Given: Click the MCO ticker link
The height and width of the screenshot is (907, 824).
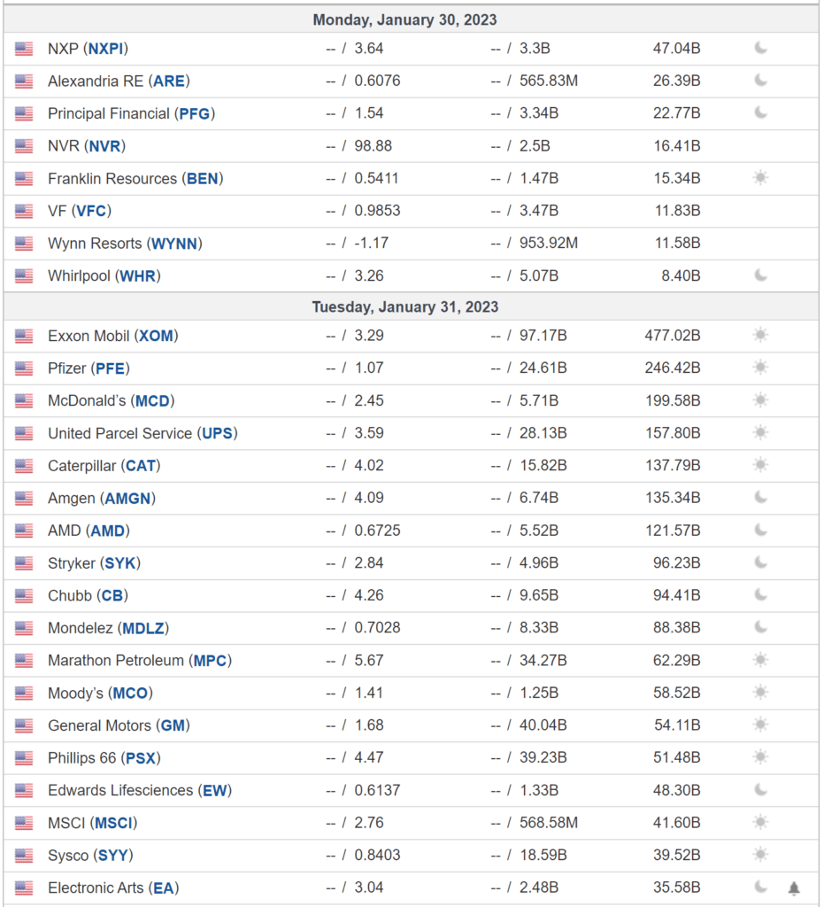Looking at the screenshot, I should [130, 693].
